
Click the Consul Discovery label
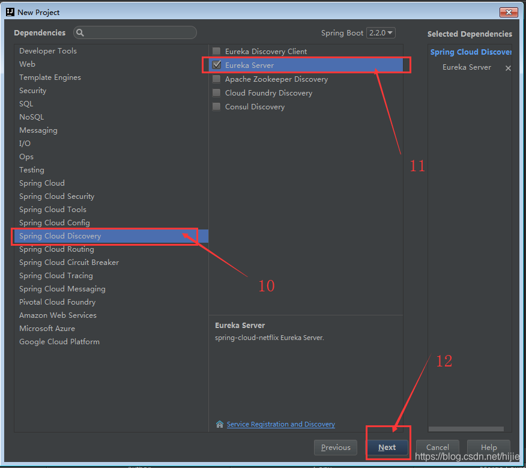point(255,107)
